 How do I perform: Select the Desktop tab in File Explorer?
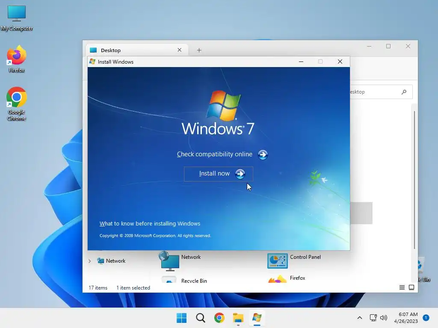tap(137, 50)
